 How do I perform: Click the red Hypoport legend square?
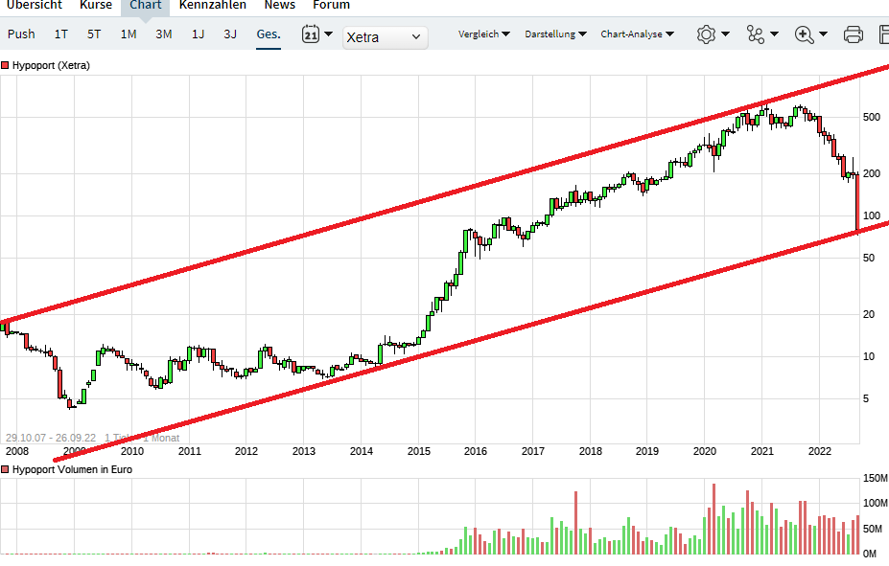click(x=9, y=66)
